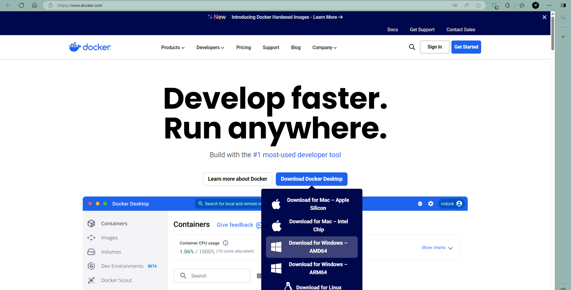The width and height of the screenshot is (571, 290).
Task: Open the Docs link in top bar
Action: (393, 29)
